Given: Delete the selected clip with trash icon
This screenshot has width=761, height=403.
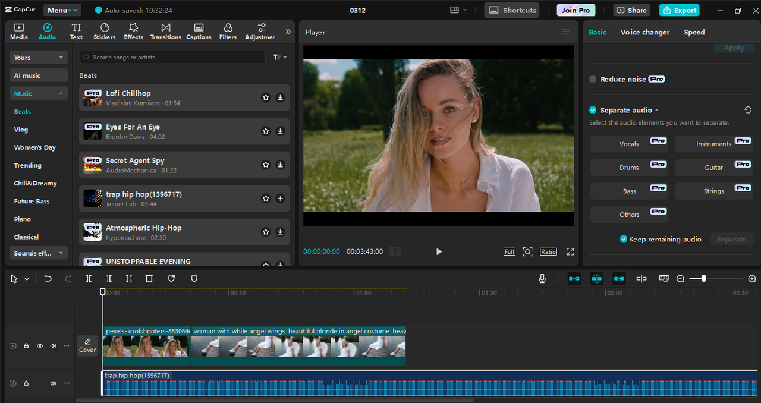Looking at the screenshot, I should point(149,279).
